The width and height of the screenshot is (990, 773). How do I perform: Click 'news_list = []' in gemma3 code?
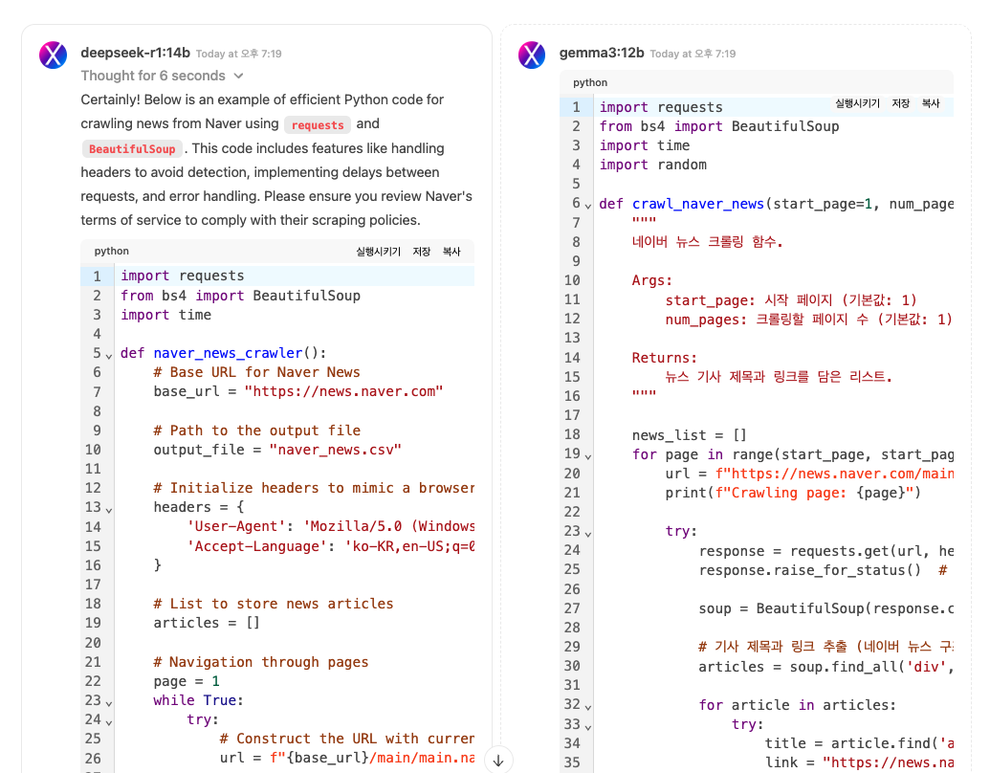[x=690, y=435]
